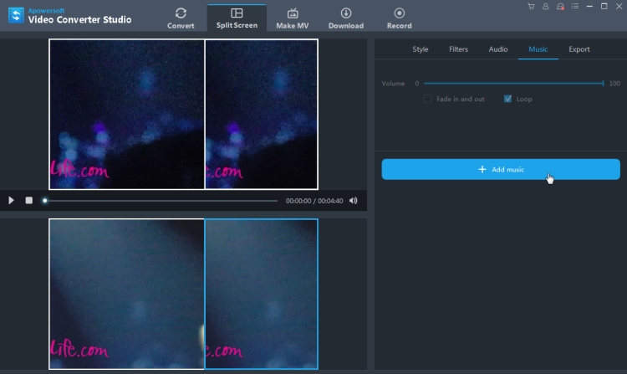Image resolution: width=627 pixels, height=374 pixels.
Task: Select the Music tab
Action: click(x=538, y=49)
